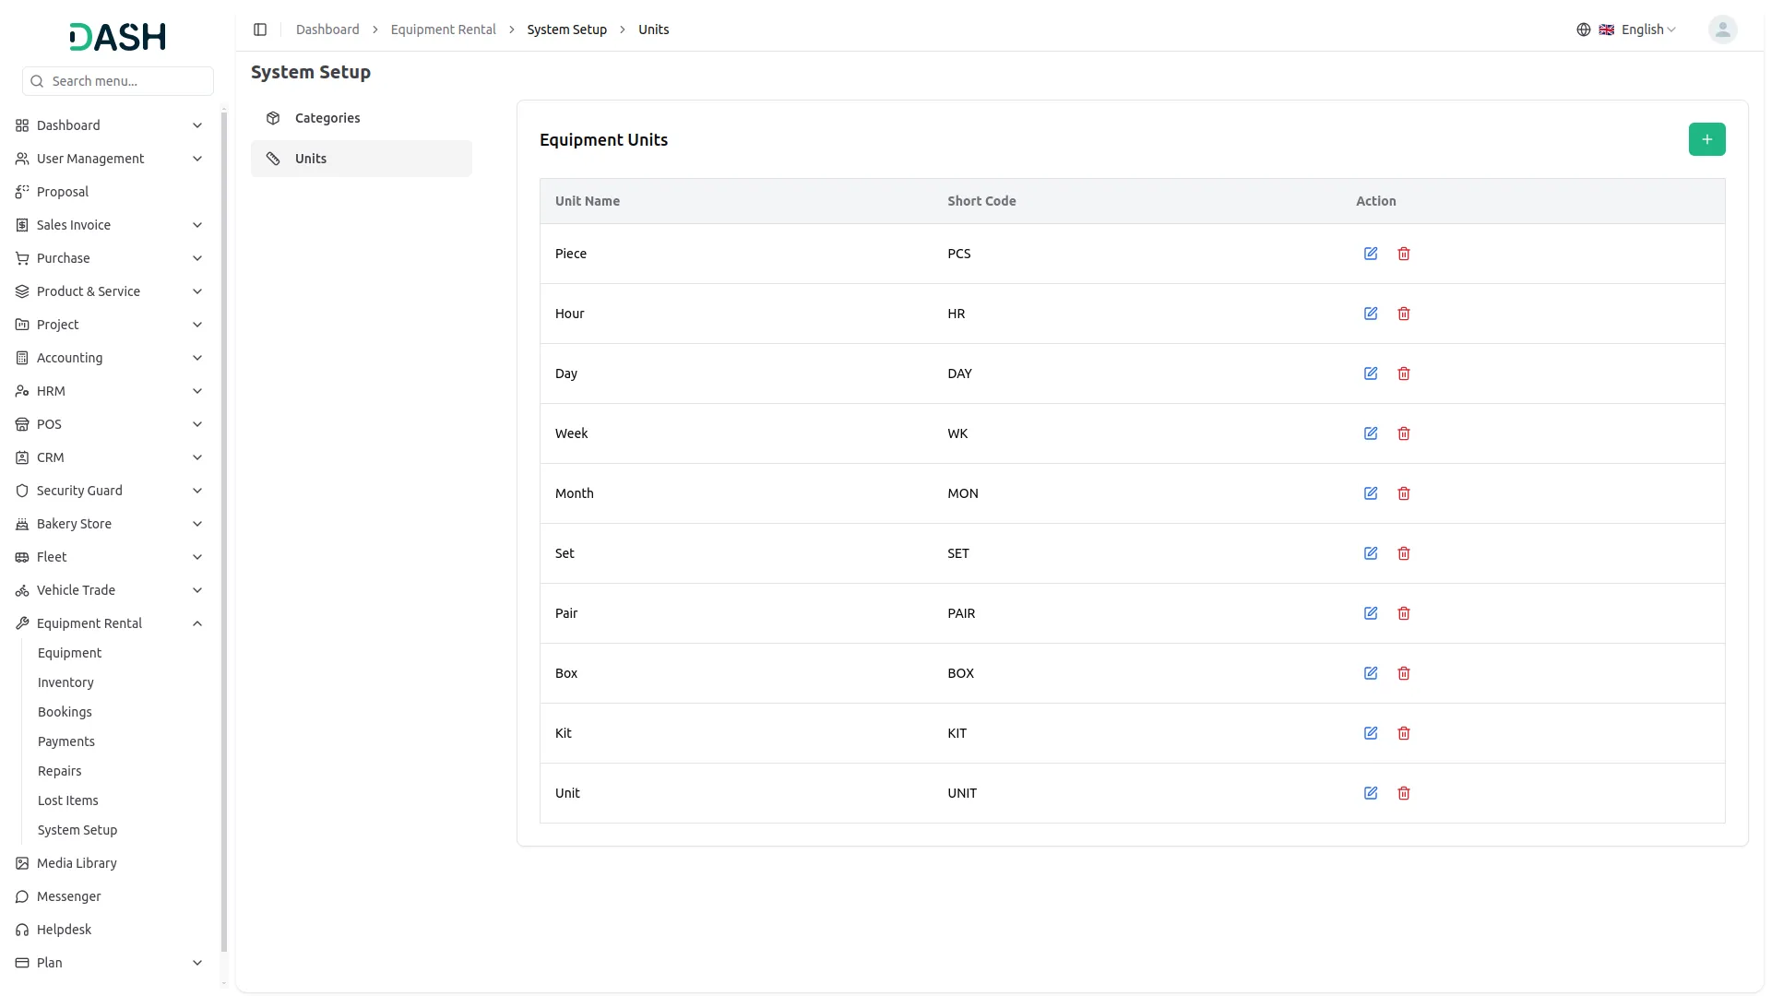Delete the Hour unit row
1771x996 pixels.
pos(1404,314)
